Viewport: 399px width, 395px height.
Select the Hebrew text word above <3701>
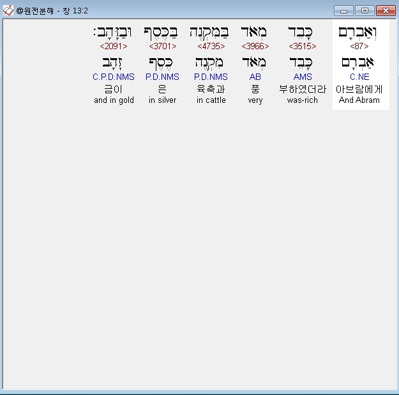(x=161, y=33)
